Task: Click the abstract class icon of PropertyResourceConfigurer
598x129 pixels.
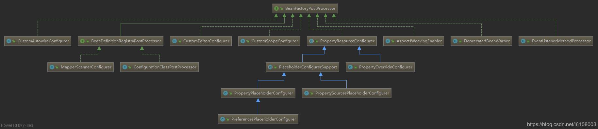Action: click(311, 41)
